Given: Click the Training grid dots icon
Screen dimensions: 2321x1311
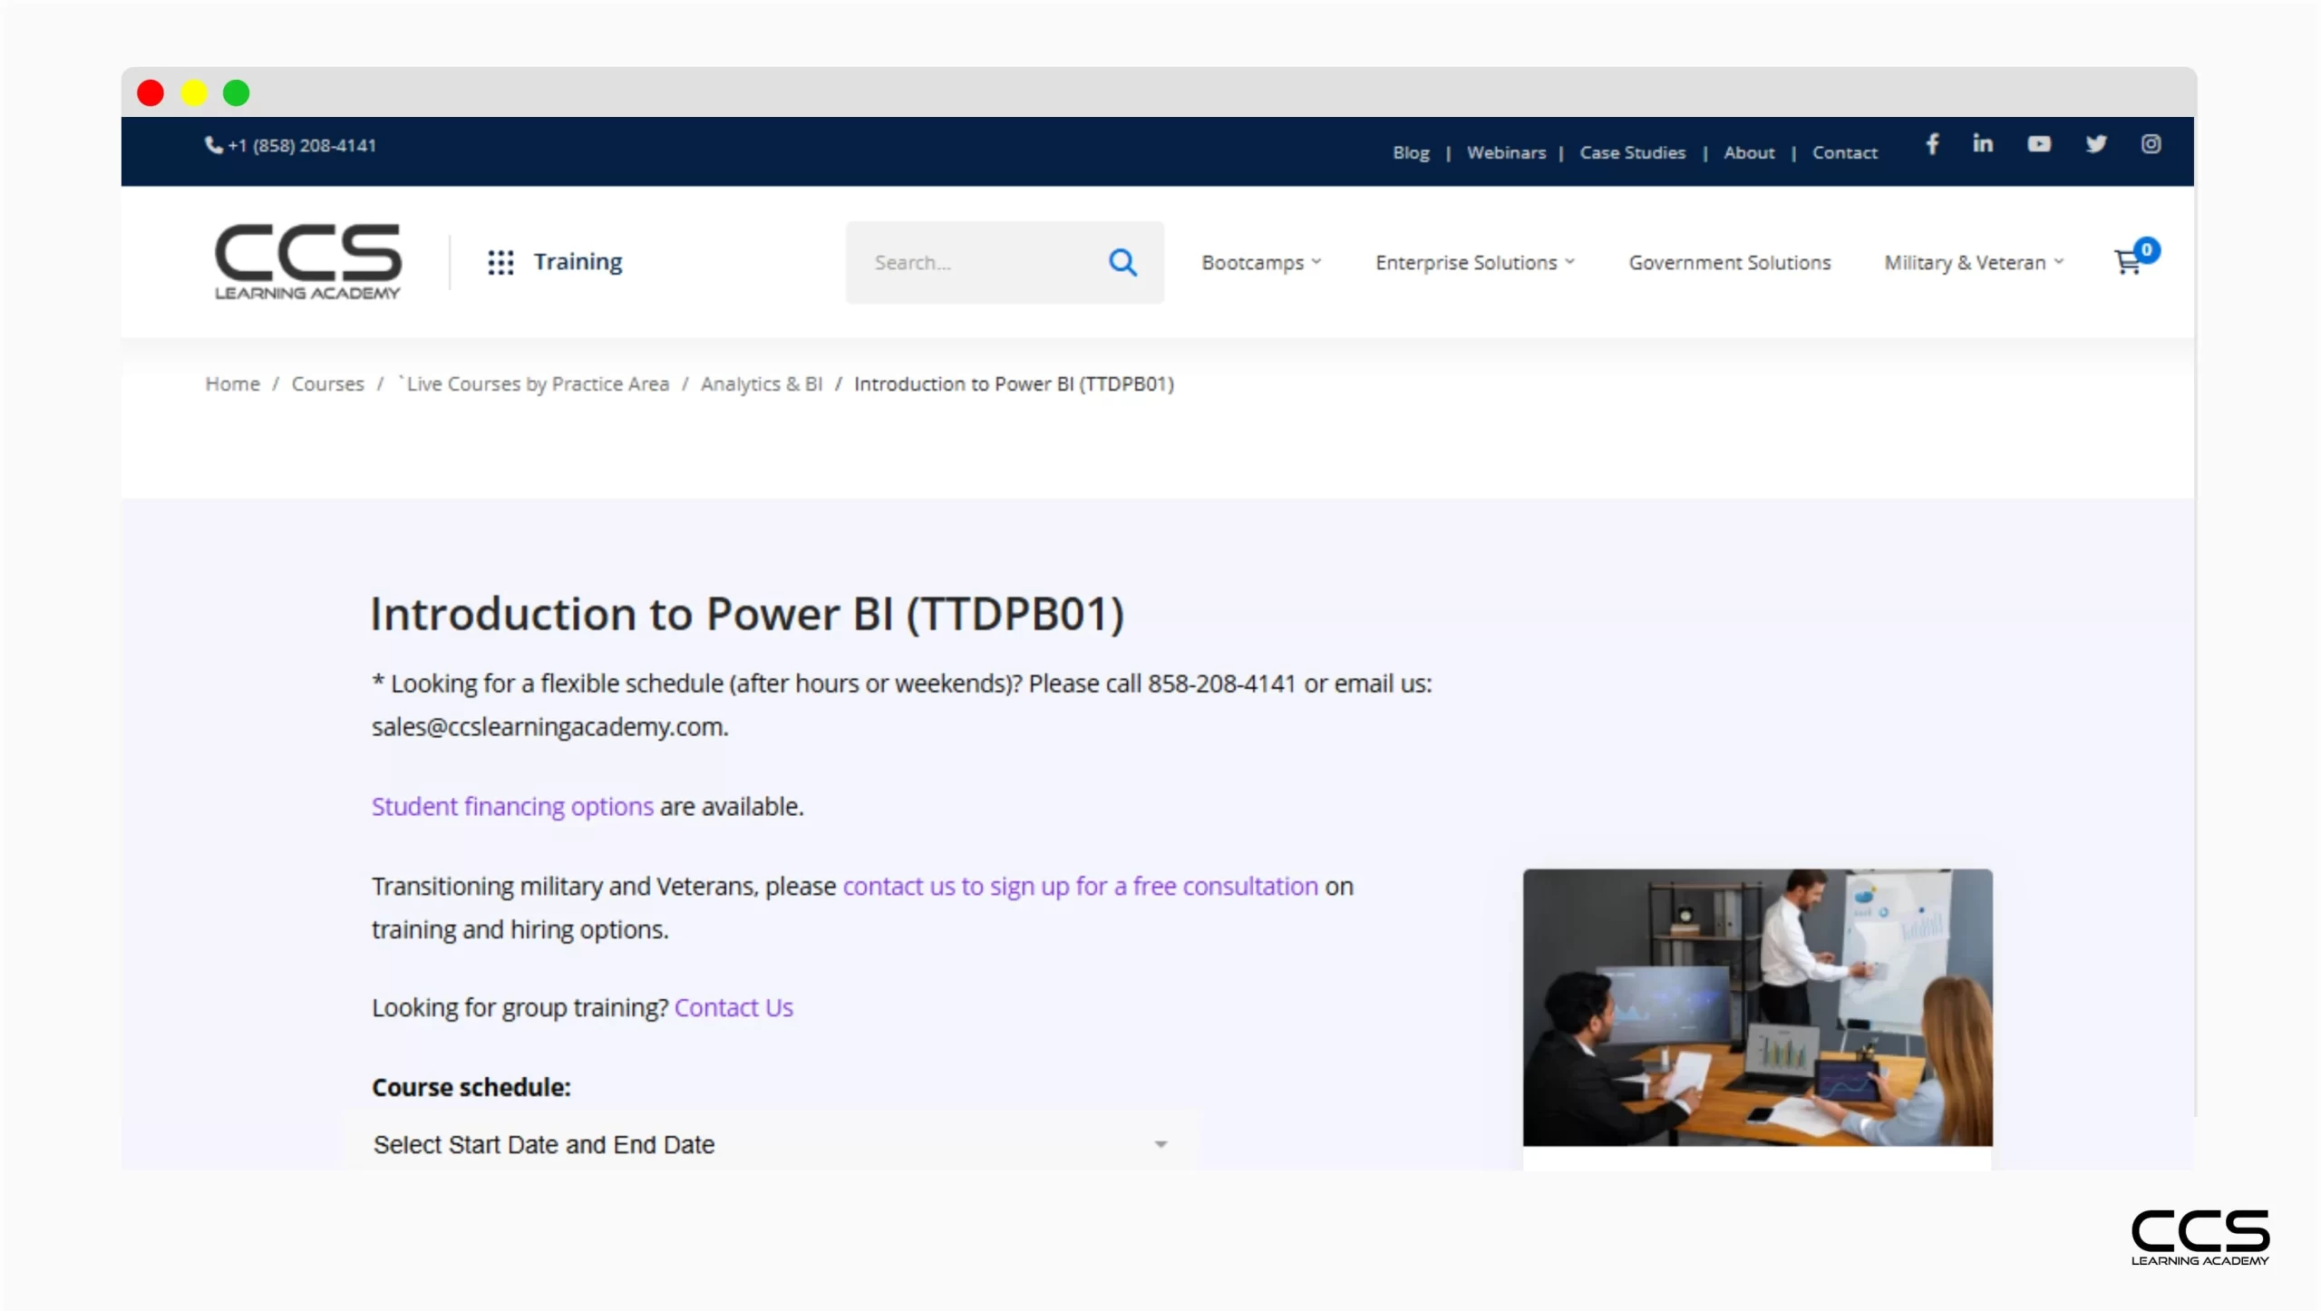Looking at the screenshot, I should 500,262.
